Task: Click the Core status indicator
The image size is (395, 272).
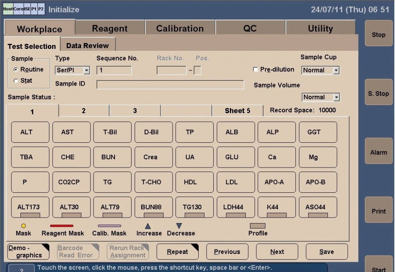Action: [19, 9]
